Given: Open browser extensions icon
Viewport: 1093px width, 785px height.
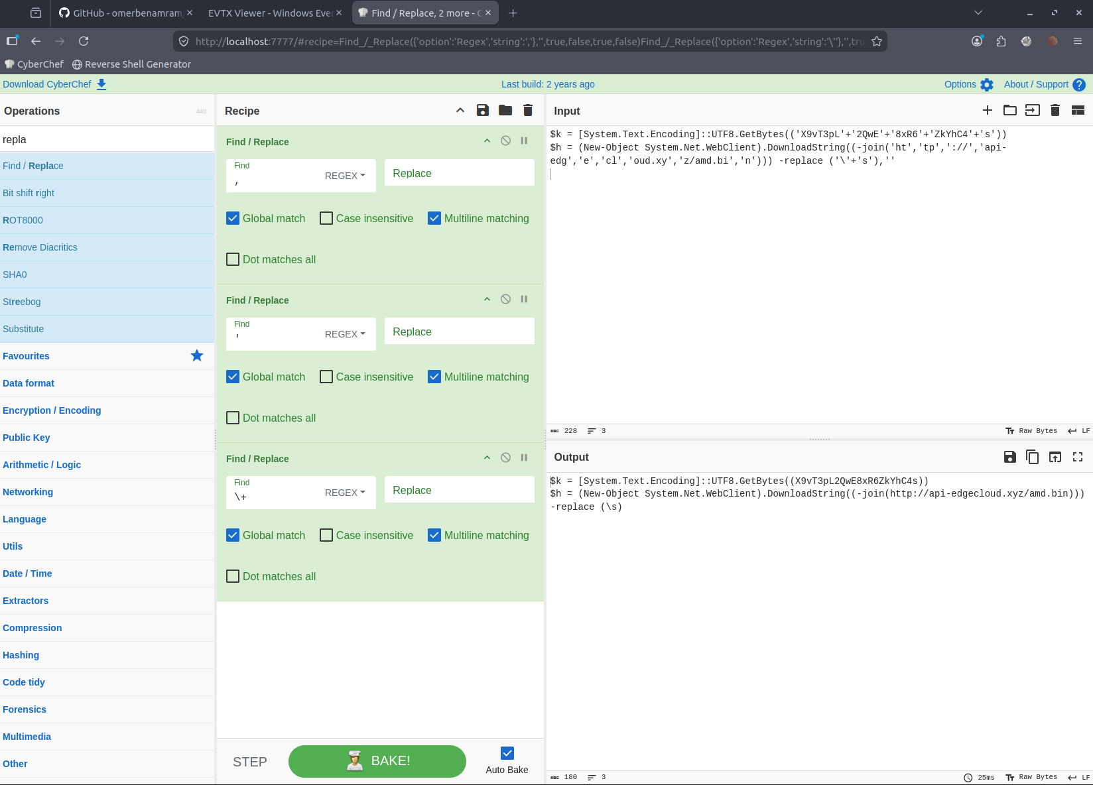Looking at the screenshot, I should point(1001,41).
